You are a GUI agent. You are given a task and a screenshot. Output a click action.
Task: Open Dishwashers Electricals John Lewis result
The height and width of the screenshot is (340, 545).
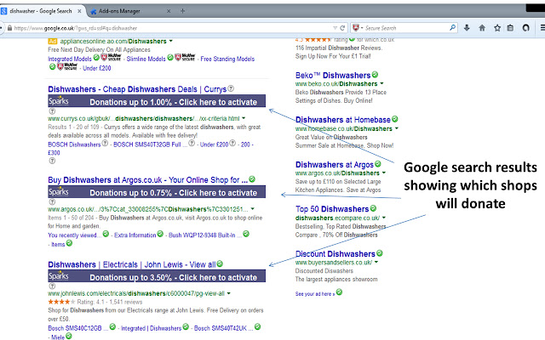click(x=132, y=264)
